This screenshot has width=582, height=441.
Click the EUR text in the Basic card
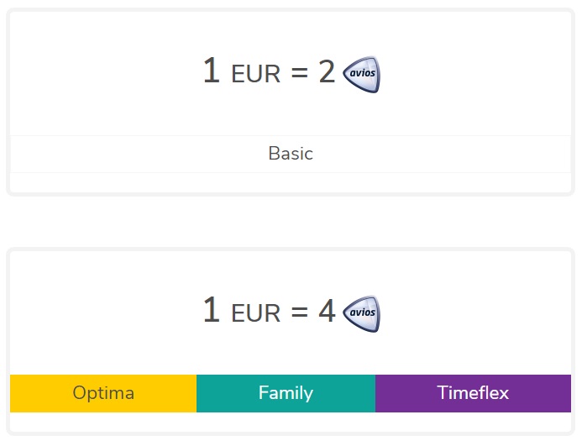click(x=255, y=75)
